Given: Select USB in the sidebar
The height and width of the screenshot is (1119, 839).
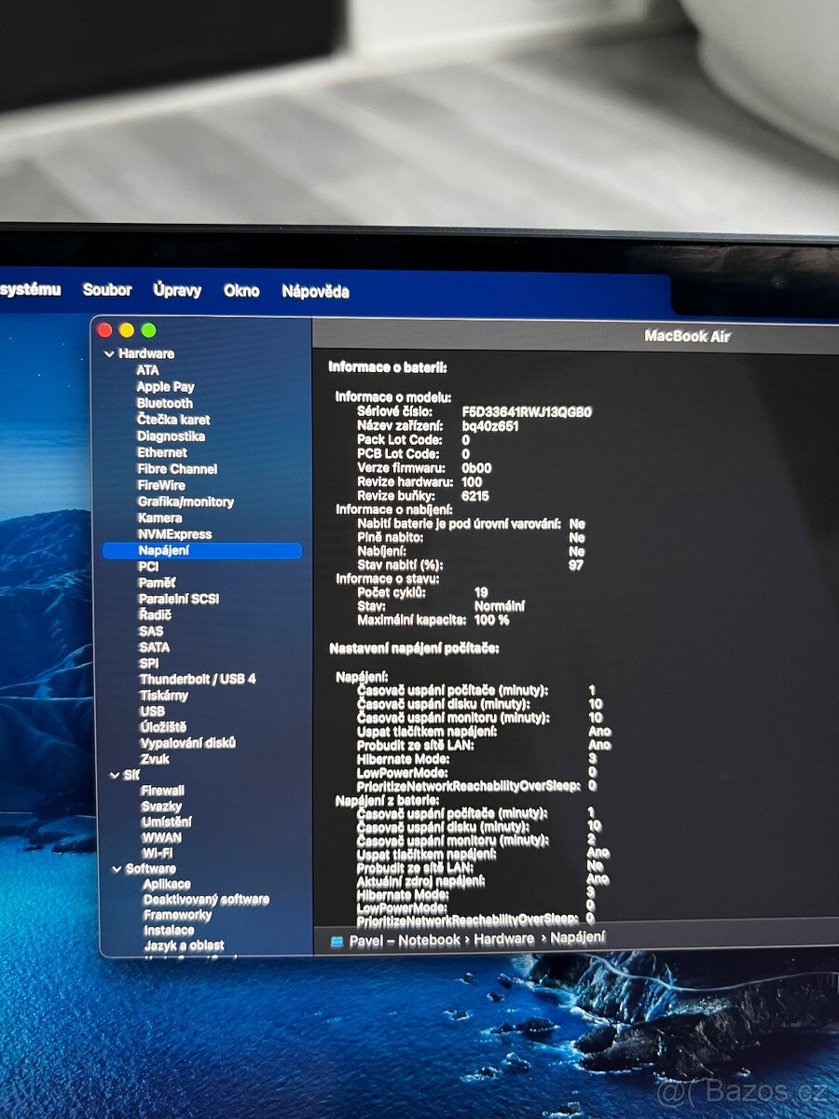Looking at the screenshot, I should coord(152,711).
